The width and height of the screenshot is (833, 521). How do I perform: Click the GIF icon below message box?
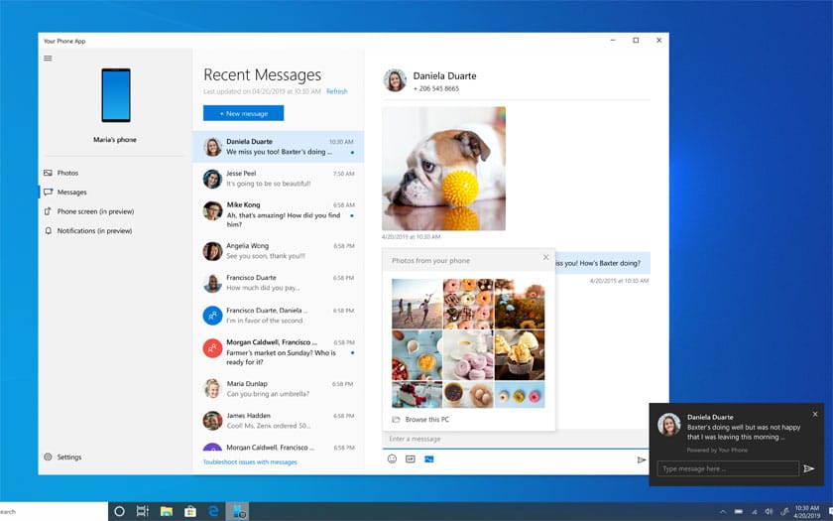[411, 458]
